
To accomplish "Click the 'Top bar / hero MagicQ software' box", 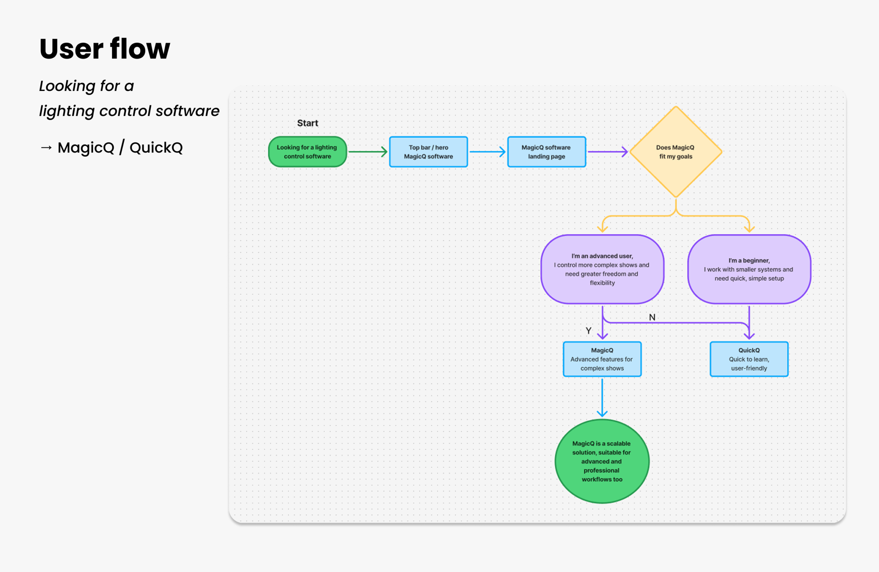I will 429,152.
